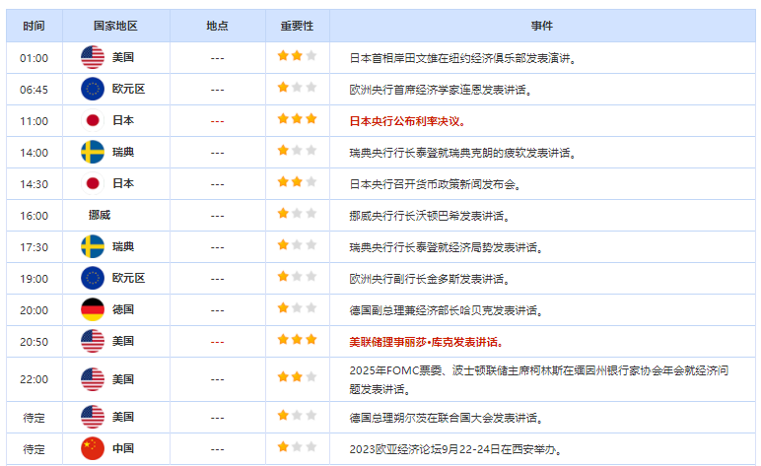The width and height of the screenshot is (761, 466).
Task: Click one-star rating in 14:00 row
Action: pos(297,151)
